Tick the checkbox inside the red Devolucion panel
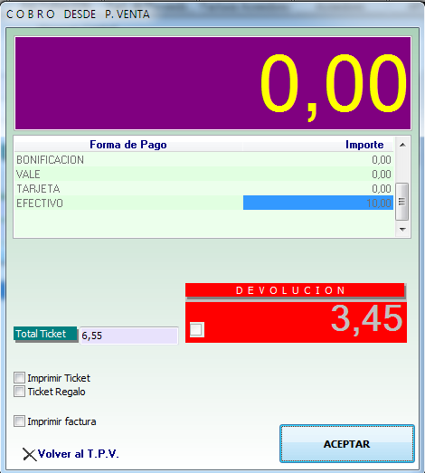Screen dimensions: 425x473 197,329
